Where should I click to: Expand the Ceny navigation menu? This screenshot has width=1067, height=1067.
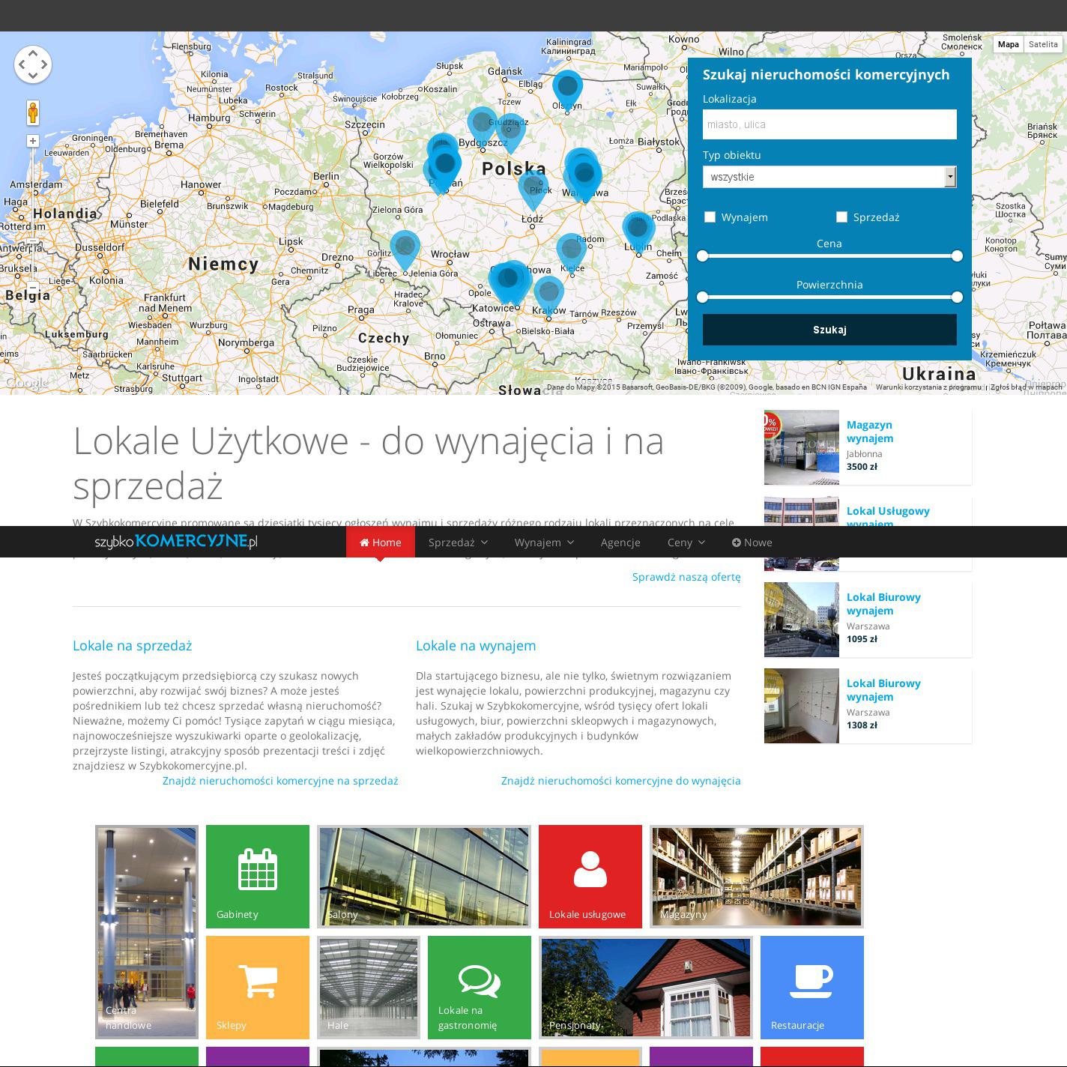(x=686, y=542)
